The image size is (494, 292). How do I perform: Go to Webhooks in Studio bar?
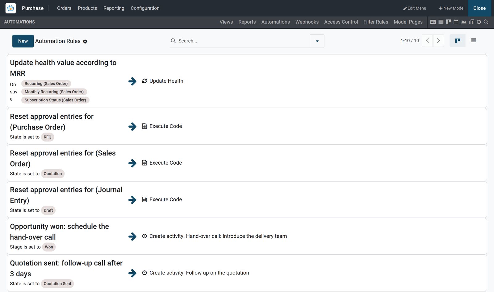(x=307, y=22)
